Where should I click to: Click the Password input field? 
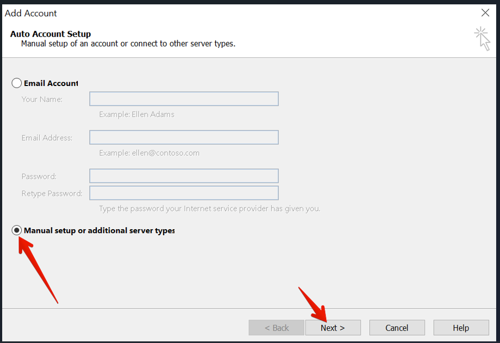[x=184, y=176]
